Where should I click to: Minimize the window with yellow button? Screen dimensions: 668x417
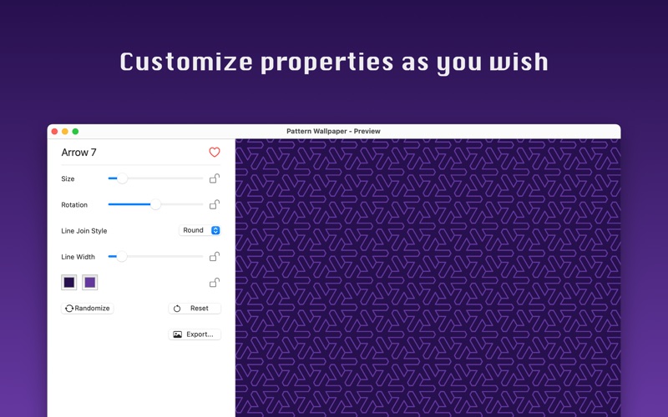click(65, 131)
